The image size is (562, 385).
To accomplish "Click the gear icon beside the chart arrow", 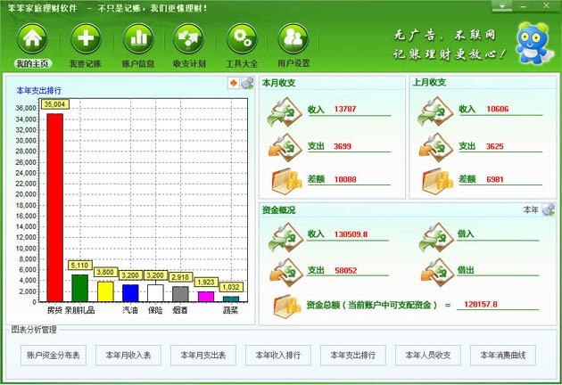I will pyautogui.click(x=247, y=84).
